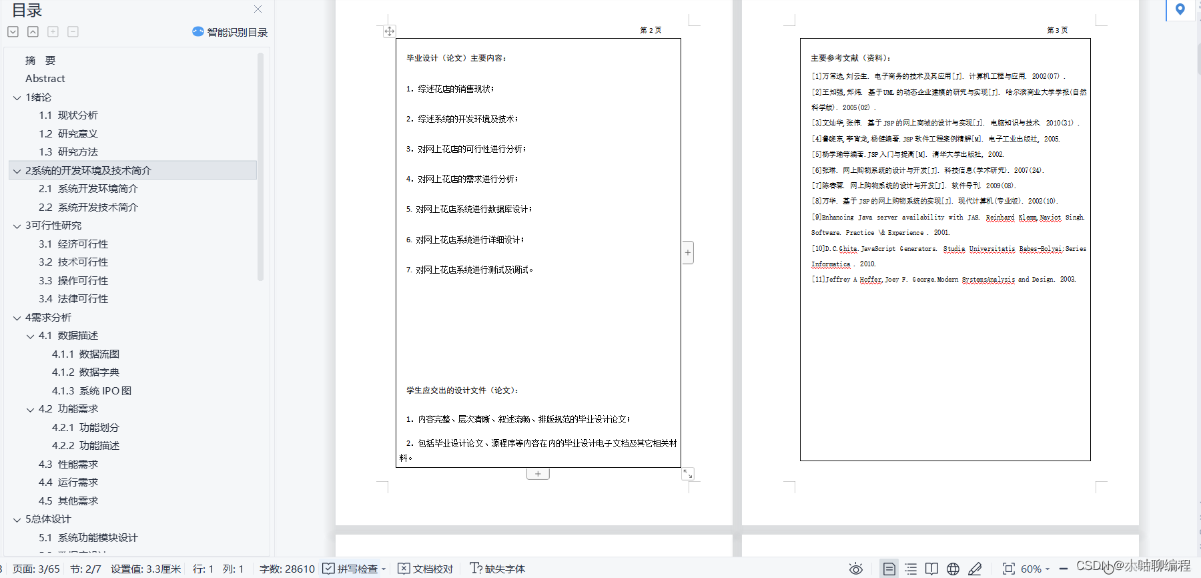The width and height of the screenshot is (1201, 578).
Task: Click zoom out minus button
Action: 1063,569
